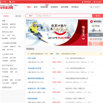Click the red 搜索 search button
Image resolution: width=103 pixels, height=103 pixels.
[98, 16]
